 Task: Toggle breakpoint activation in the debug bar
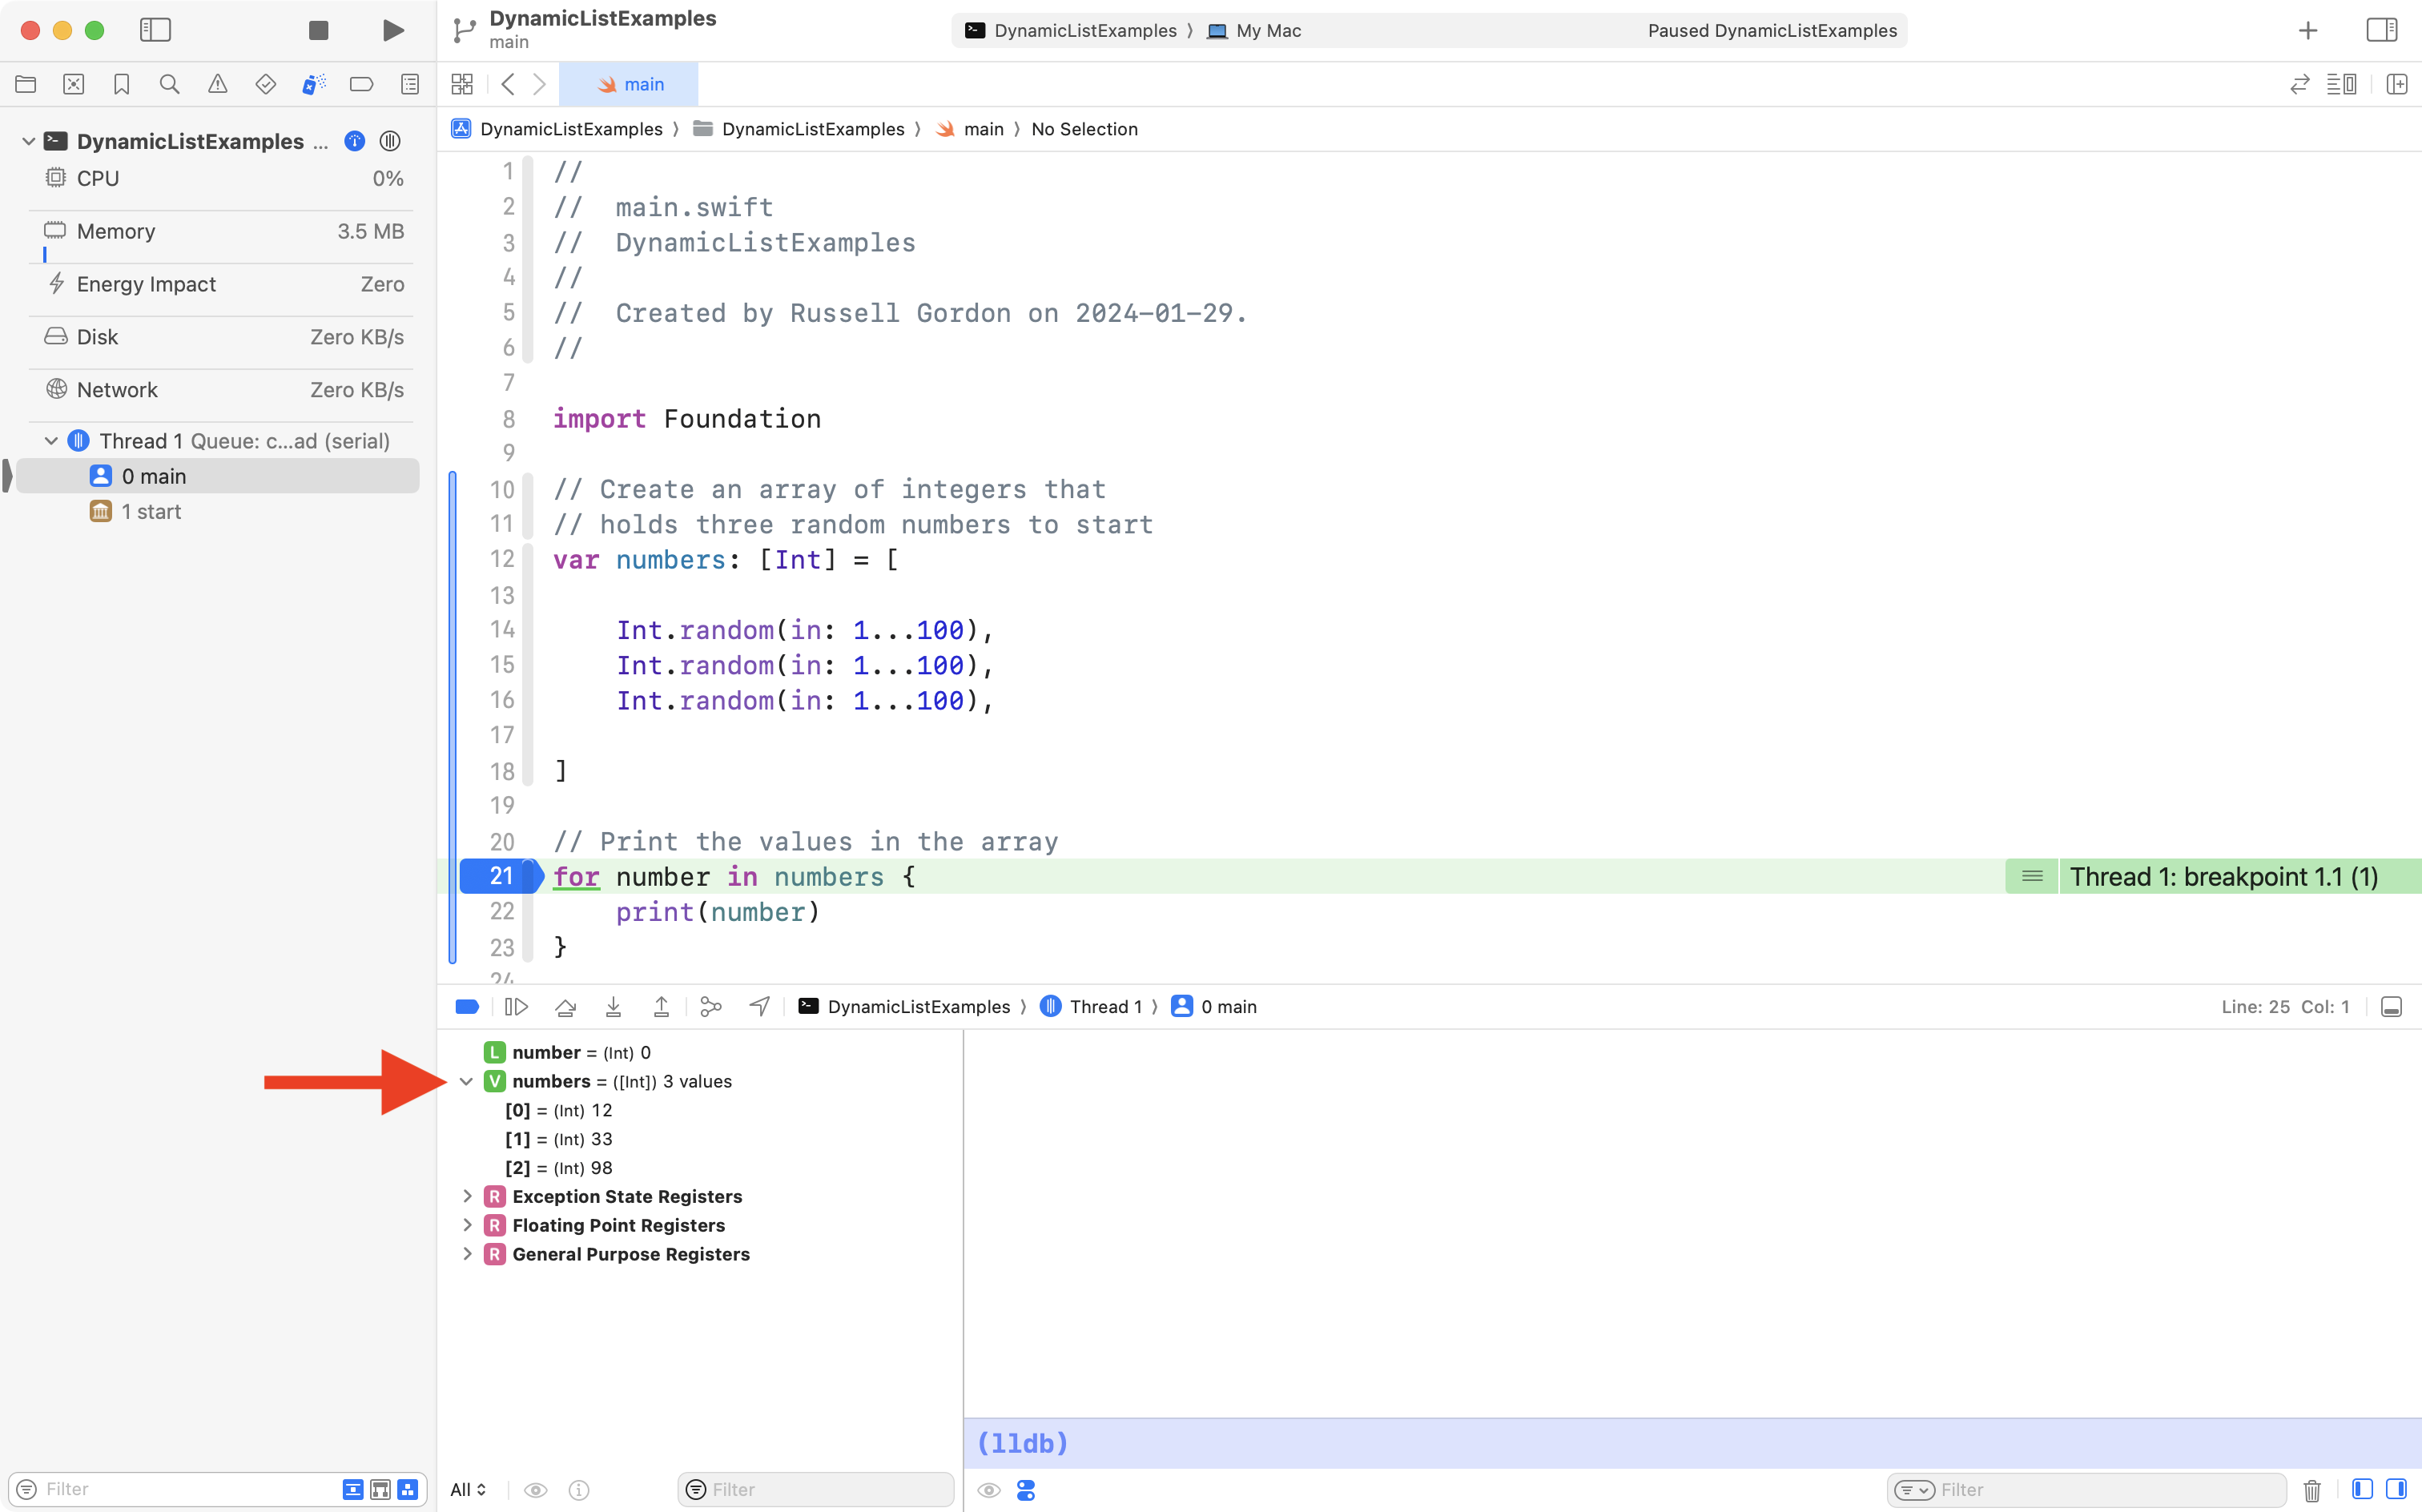pos(467,1006)
